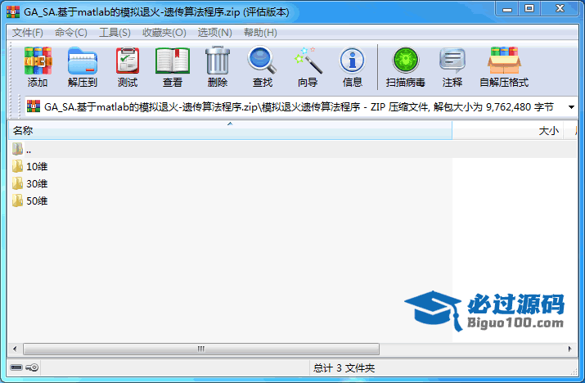Select the 30维 folder
The height and width of the screenshot is (383, 585).
coord(37,183)
